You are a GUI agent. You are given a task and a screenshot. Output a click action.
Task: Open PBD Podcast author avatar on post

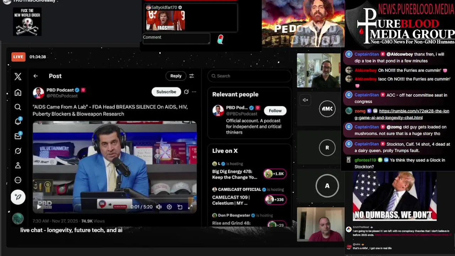38,92
